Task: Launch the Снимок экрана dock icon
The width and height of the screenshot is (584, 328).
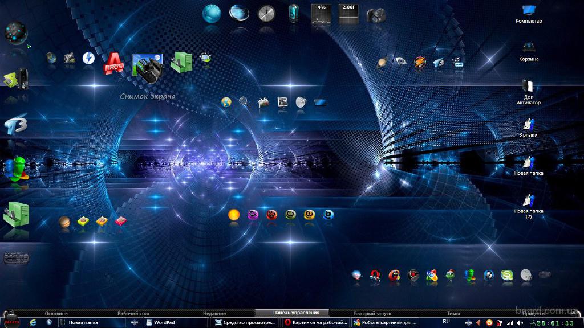Action: (x=148, y=68)
